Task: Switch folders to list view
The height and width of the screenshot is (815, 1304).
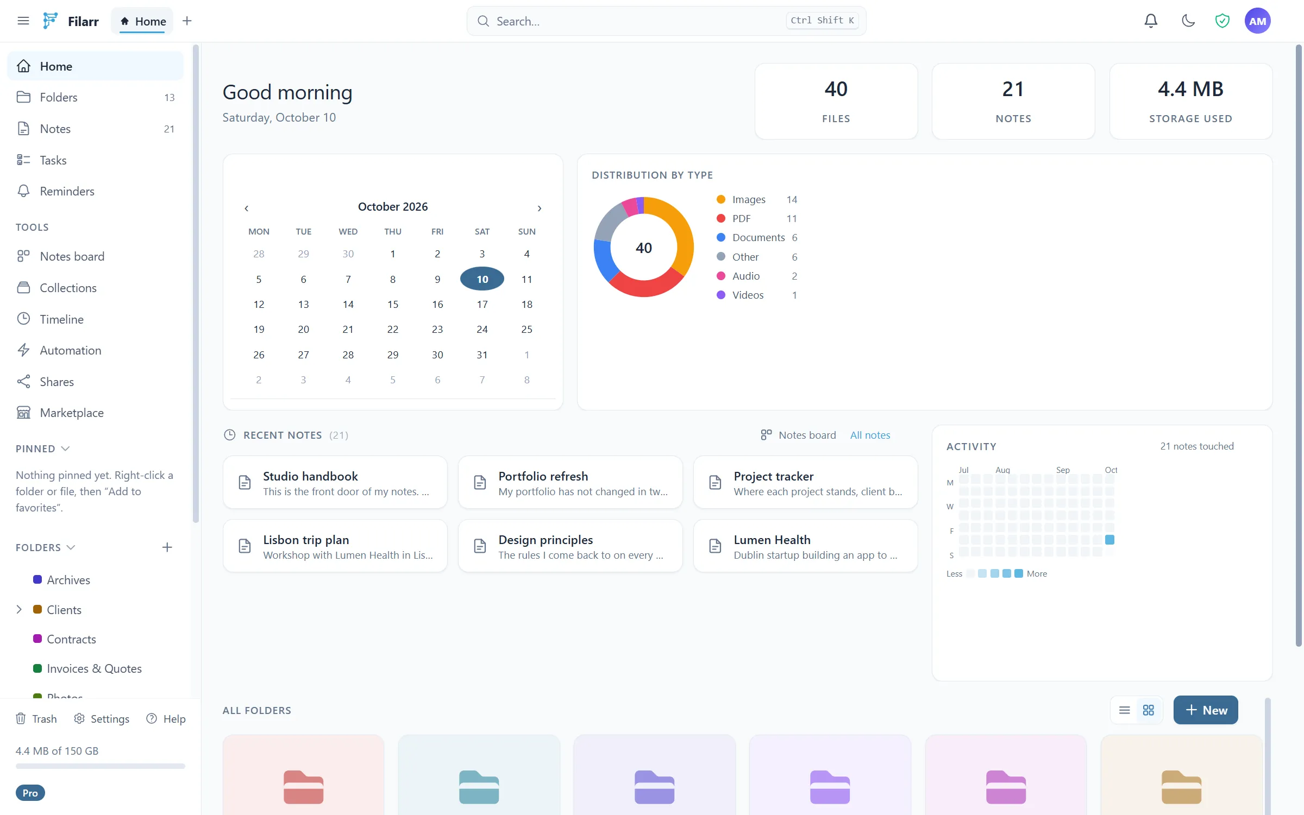Action: pyautogui.click(x=1124, y=710)
